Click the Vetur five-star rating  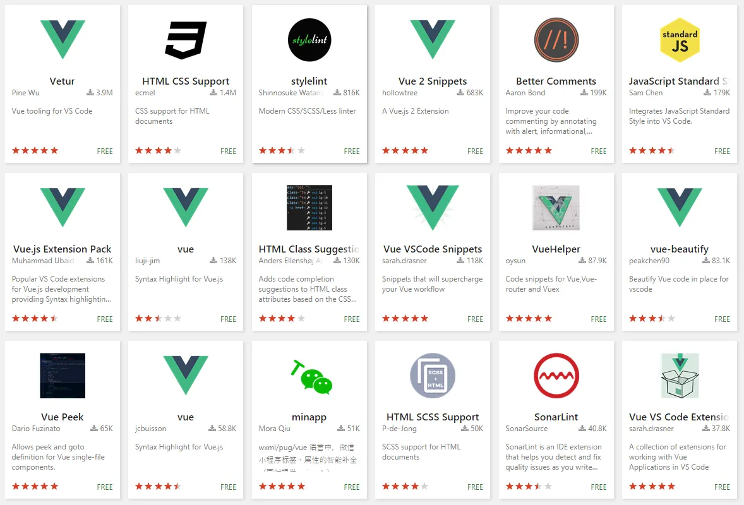[x=35, y=150]
